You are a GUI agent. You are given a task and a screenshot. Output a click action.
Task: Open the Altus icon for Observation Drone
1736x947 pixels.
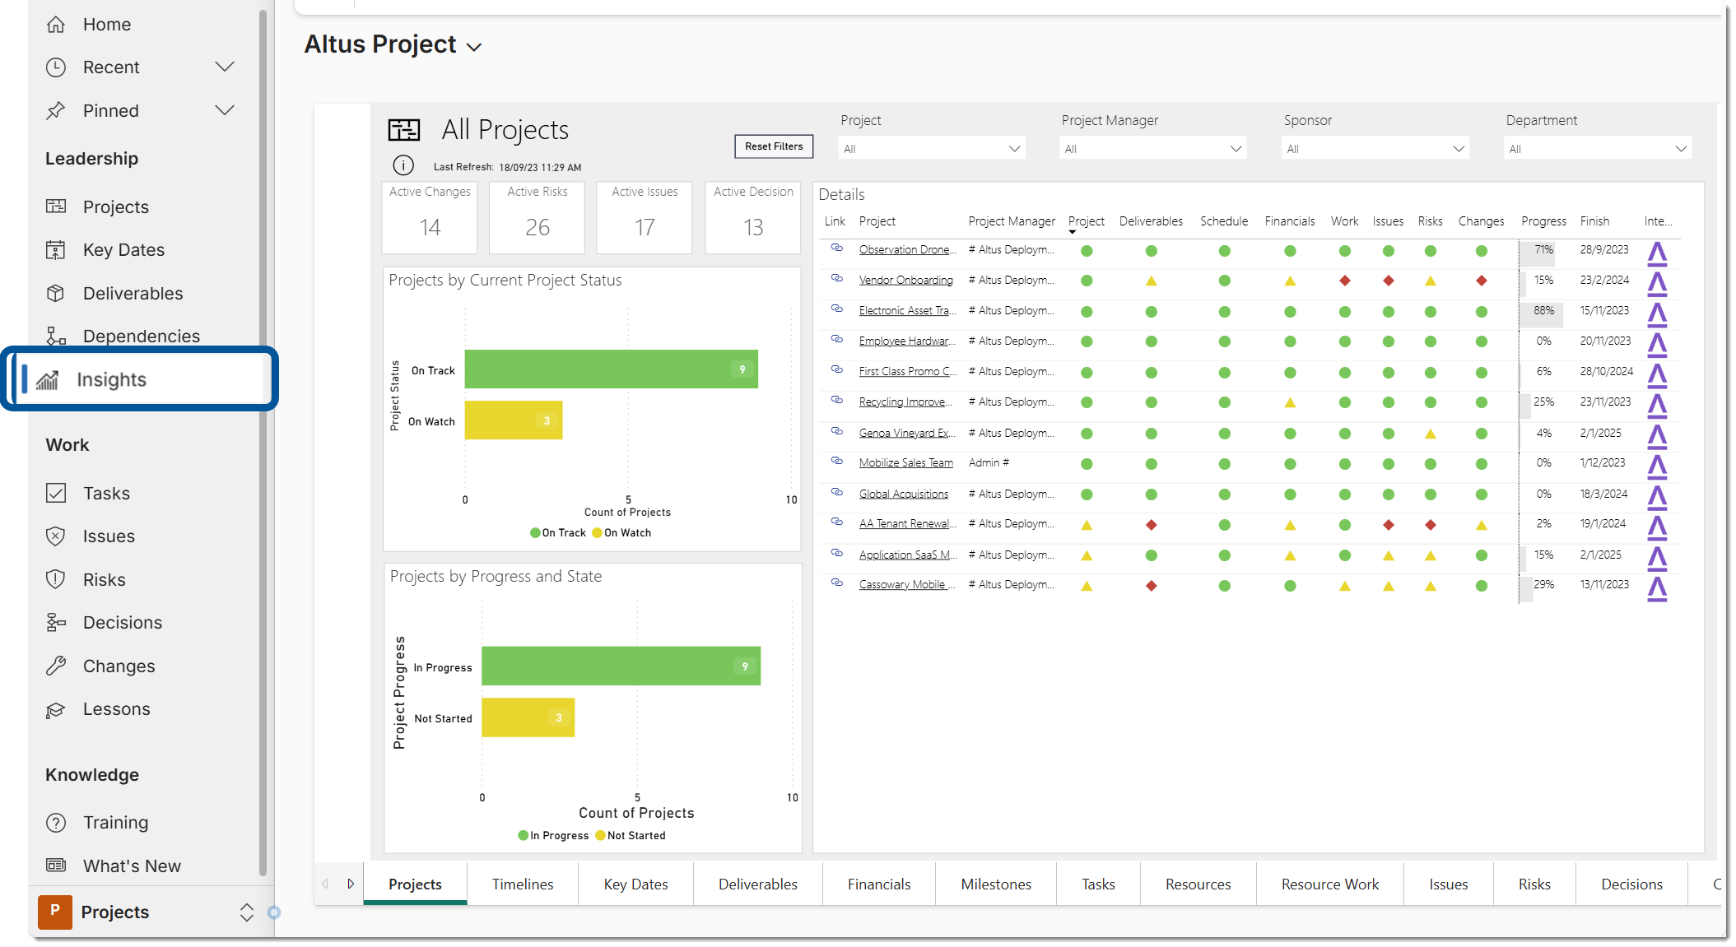1656,253
